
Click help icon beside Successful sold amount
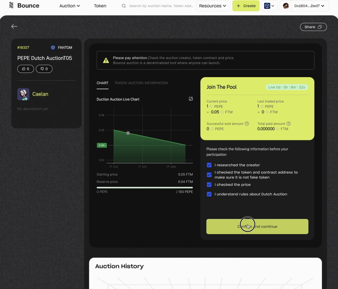click(x=247, y=124)
